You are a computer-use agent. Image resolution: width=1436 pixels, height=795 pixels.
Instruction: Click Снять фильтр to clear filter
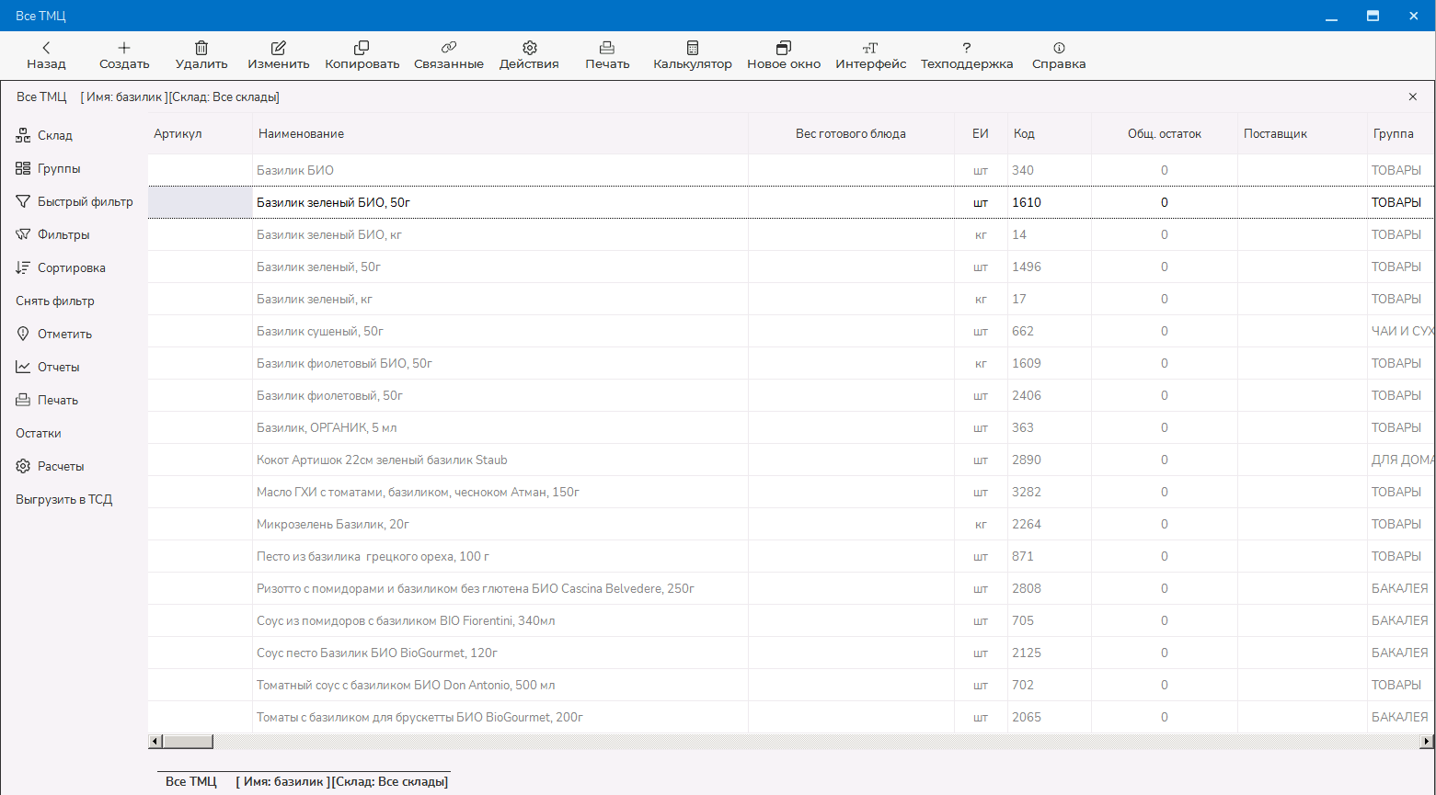[55, 301]
